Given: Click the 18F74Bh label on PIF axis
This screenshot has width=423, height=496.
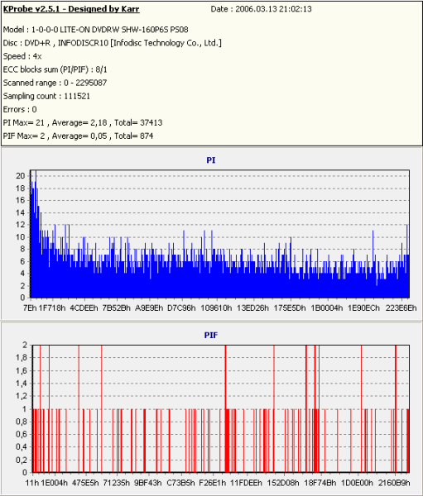Looking at the screenshot, I should (x=320, y=483).
